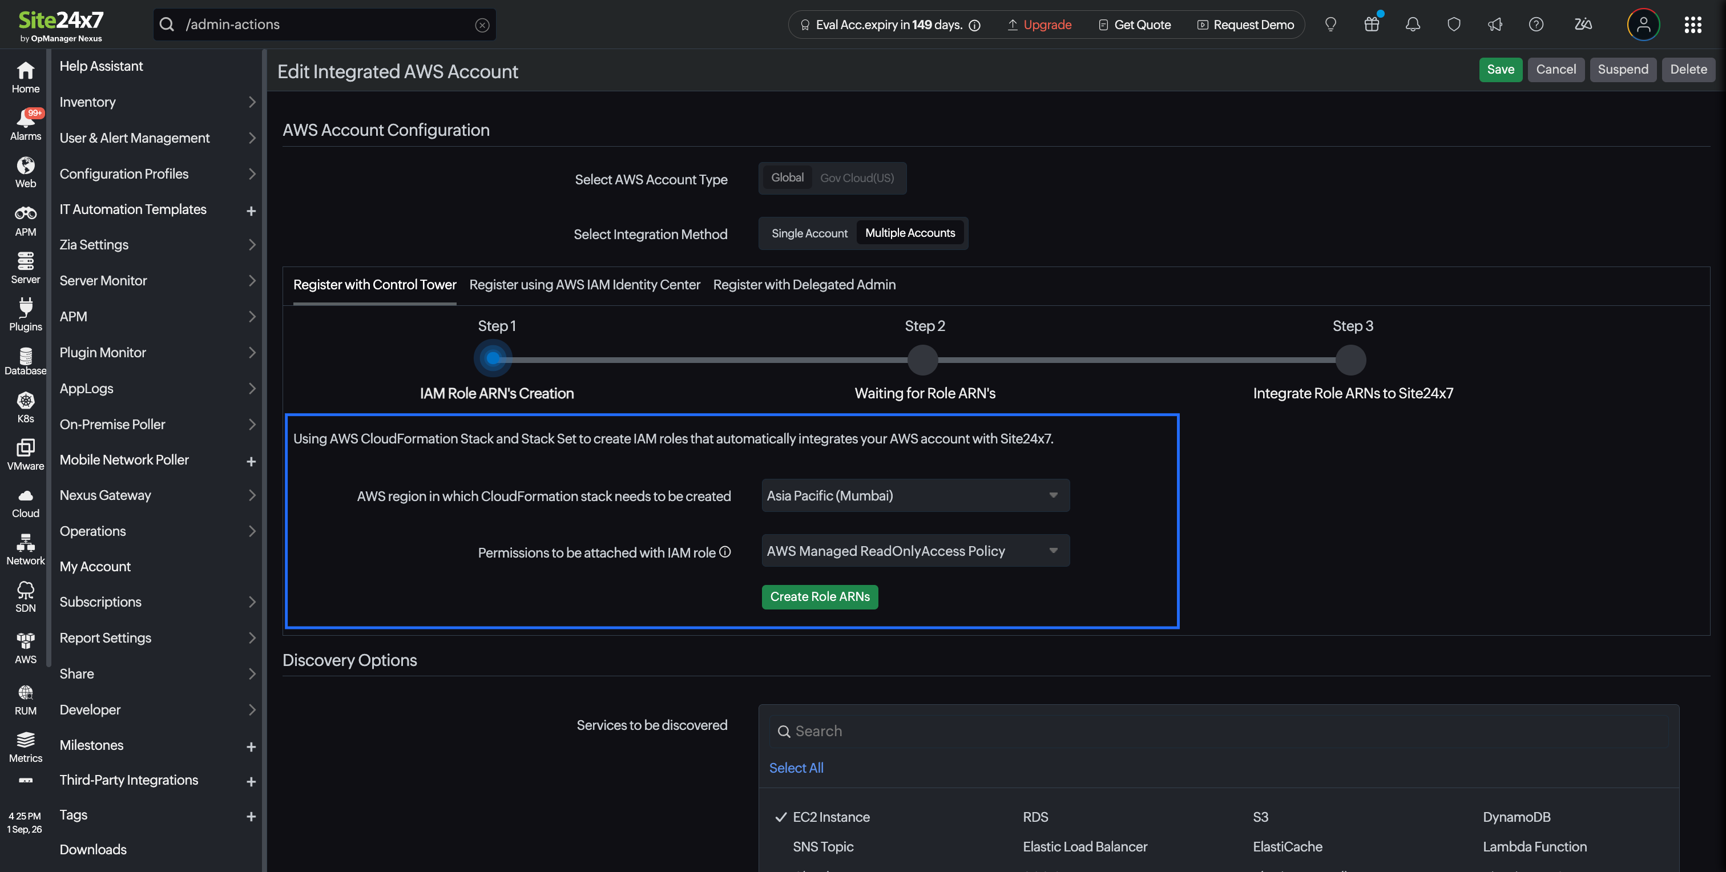Open the VMware sidebar icon
The image size is (1726, 872).
tap(26, 455)
